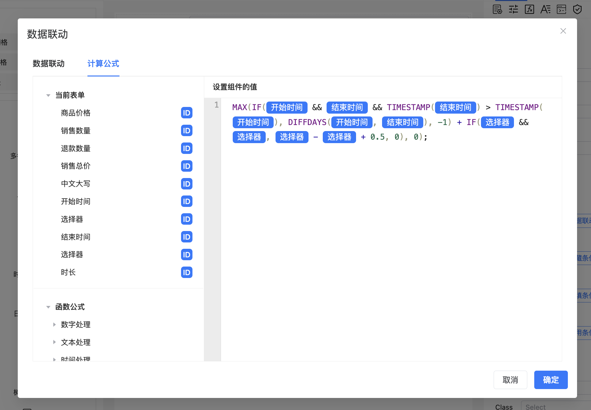Click the ID badge next to 商品价格
Screen dimensions: 591x410
pyautogui.click(x=186, y=113)
